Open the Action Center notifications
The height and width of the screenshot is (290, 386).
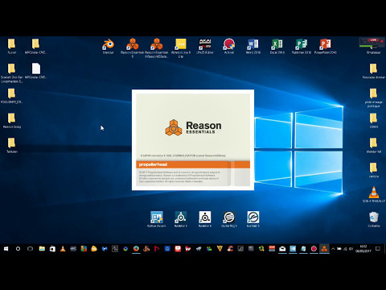tap(378, 249)
